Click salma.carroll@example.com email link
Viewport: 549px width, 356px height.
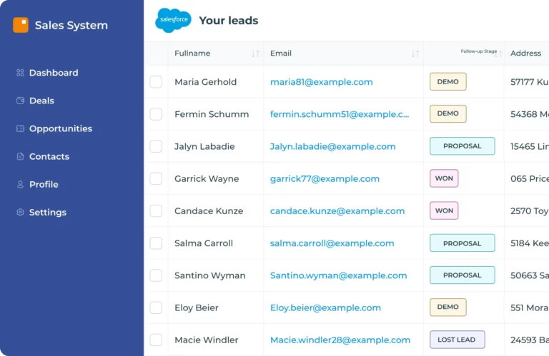(x=332, y=243)
